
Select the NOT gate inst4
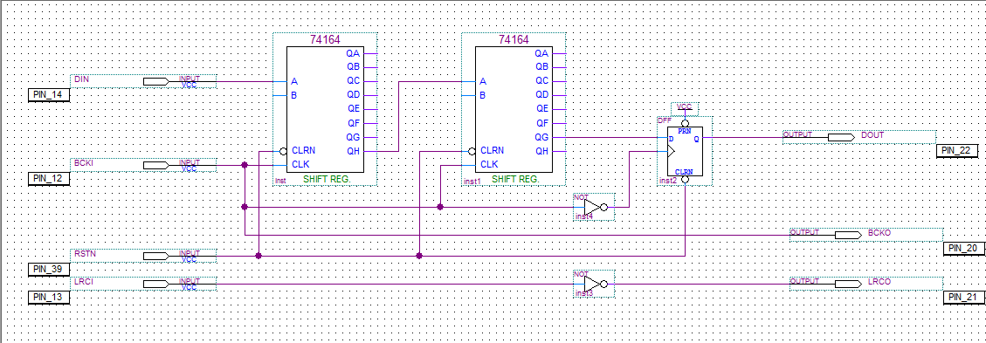pyautogui.click(x=594, y=207)
